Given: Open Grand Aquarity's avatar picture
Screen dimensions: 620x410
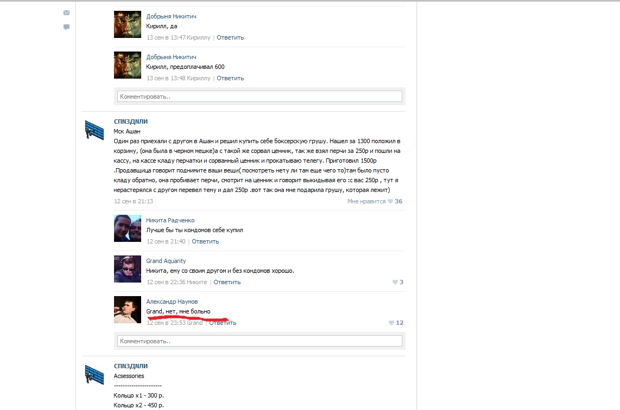Looking at the screenshot, I should coord(128,269).
